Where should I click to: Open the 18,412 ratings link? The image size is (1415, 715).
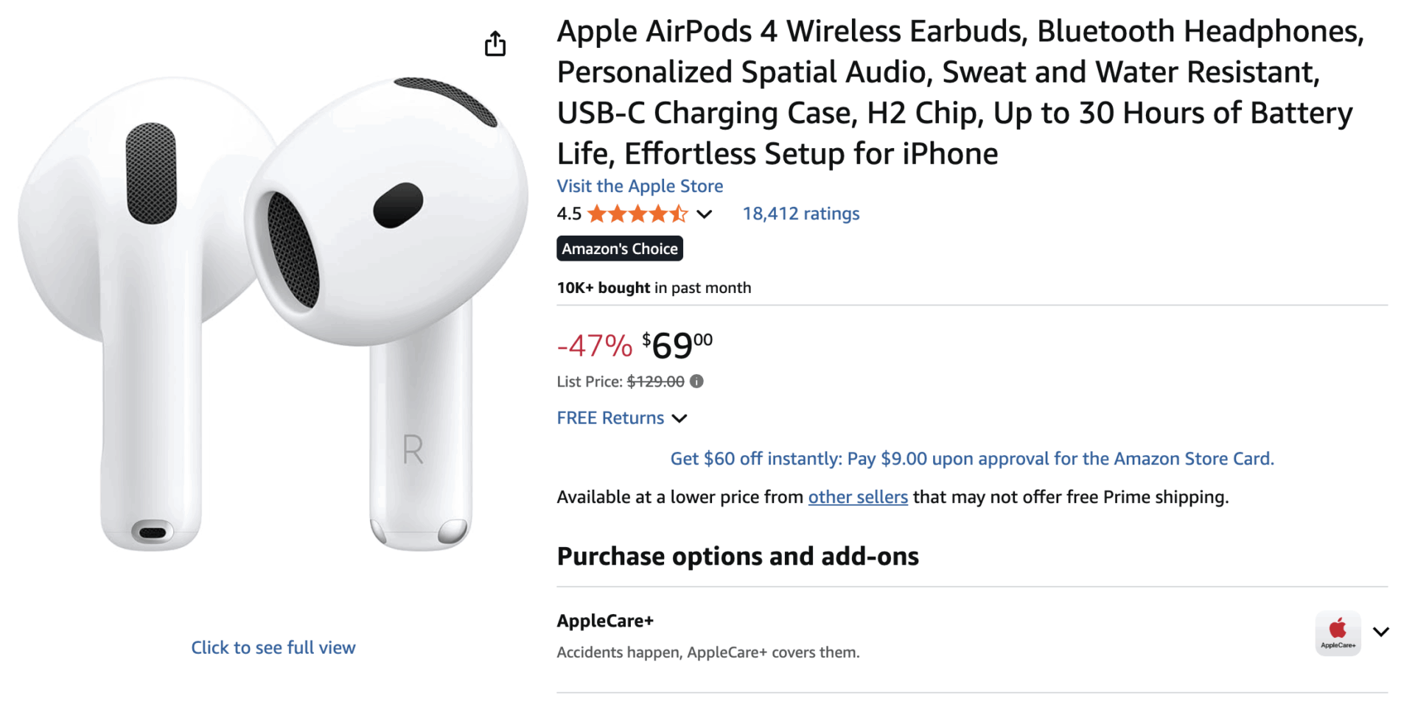(x=801, y=214)
